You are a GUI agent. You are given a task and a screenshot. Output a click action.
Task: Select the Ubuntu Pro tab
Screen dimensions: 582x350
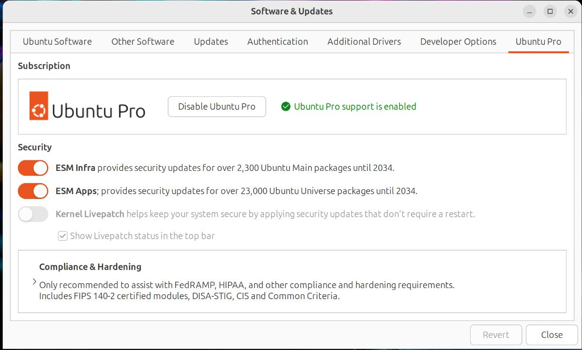[x=538, y=42]
